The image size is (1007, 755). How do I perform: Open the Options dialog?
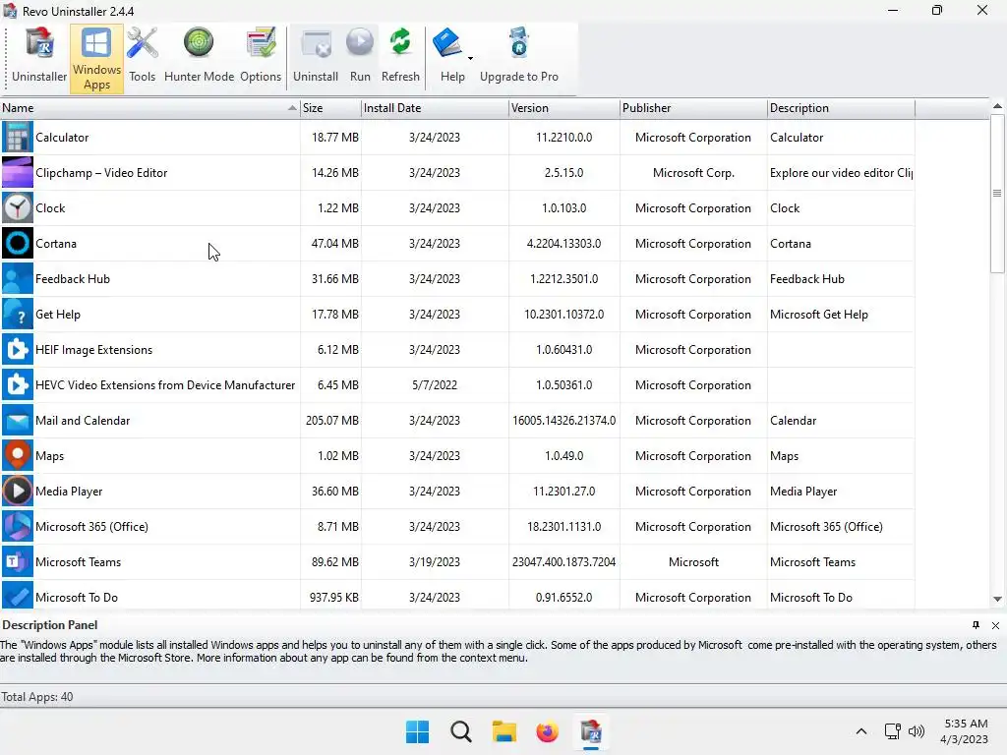[261, 58]
